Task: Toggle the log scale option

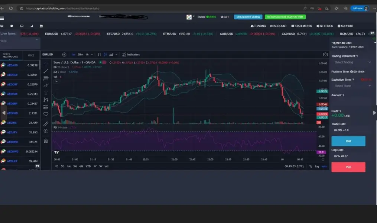Action: point(317,166)
